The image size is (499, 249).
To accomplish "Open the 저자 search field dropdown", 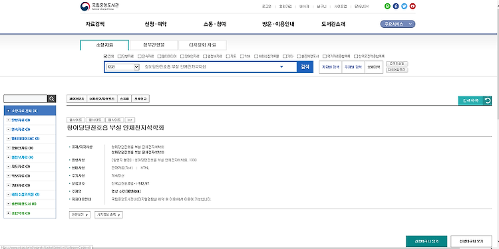I will [x=123, y=67].
